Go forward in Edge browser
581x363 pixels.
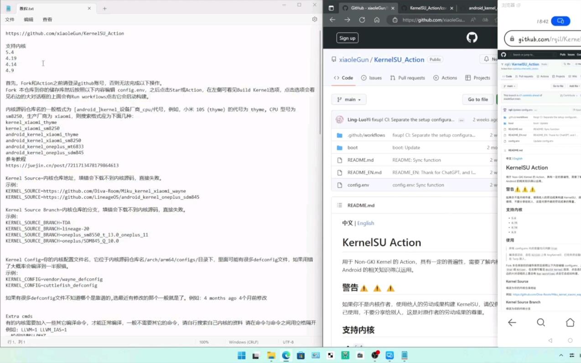347,20
